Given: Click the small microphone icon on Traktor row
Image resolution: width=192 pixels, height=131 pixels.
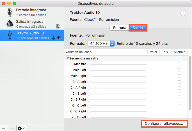Looking at the screenshot, I should point(53,38).
